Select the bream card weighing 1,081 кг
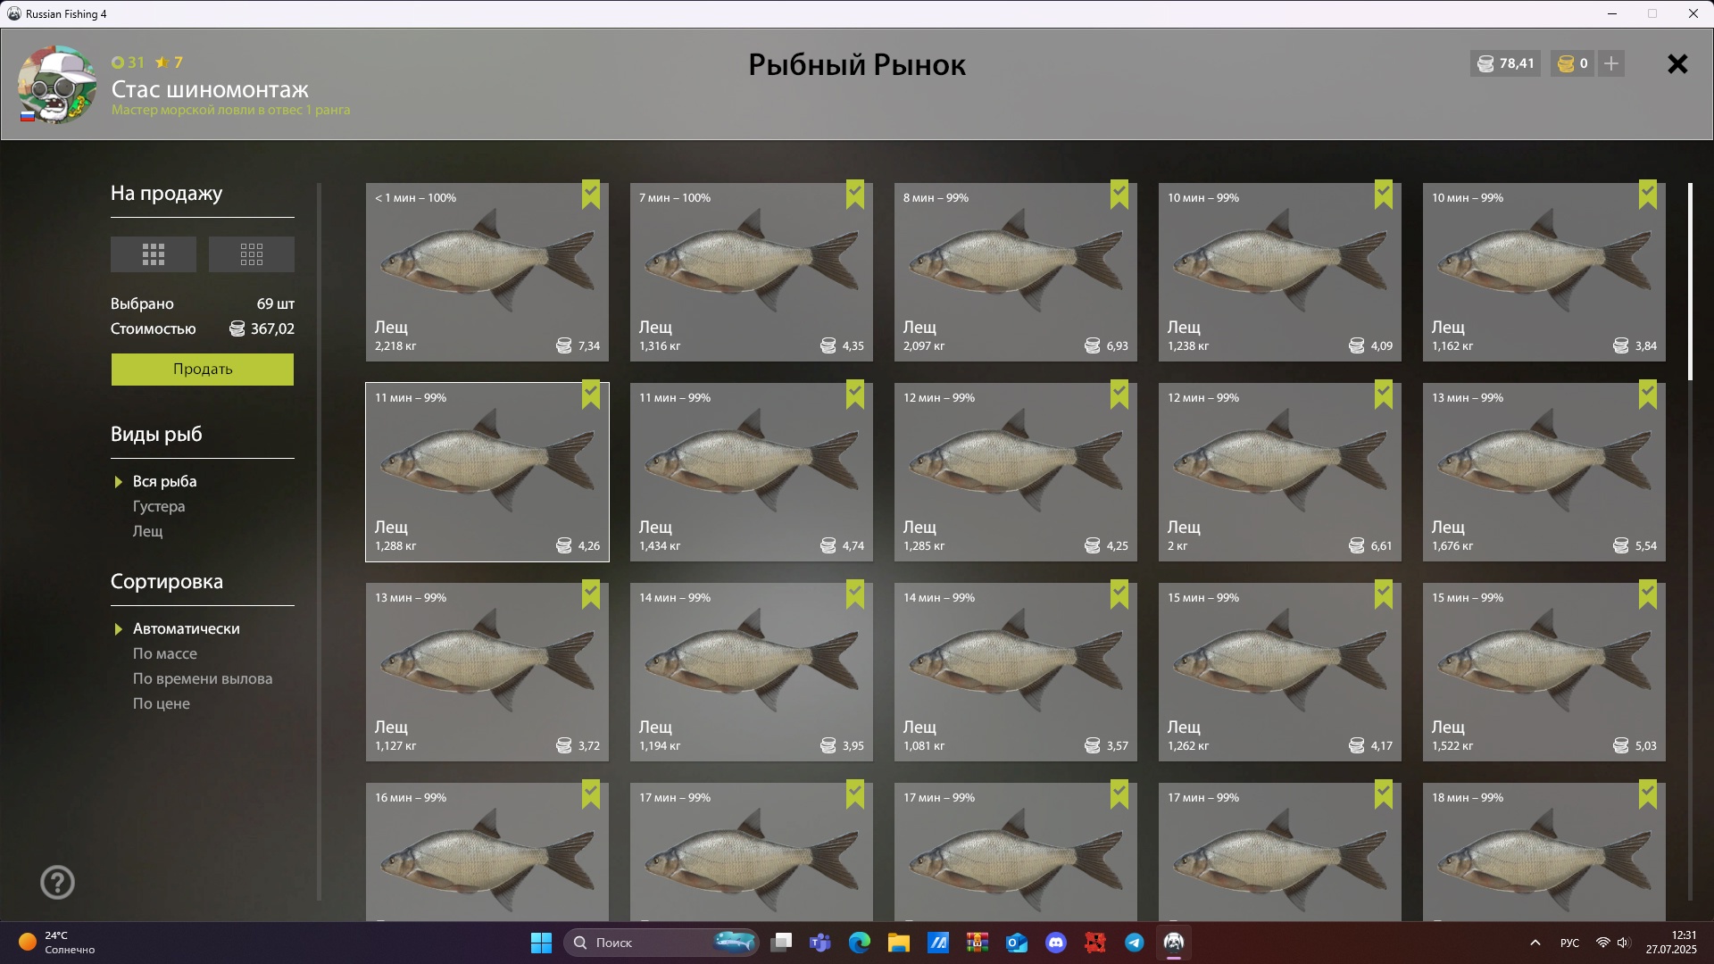 pos(1016,672)
